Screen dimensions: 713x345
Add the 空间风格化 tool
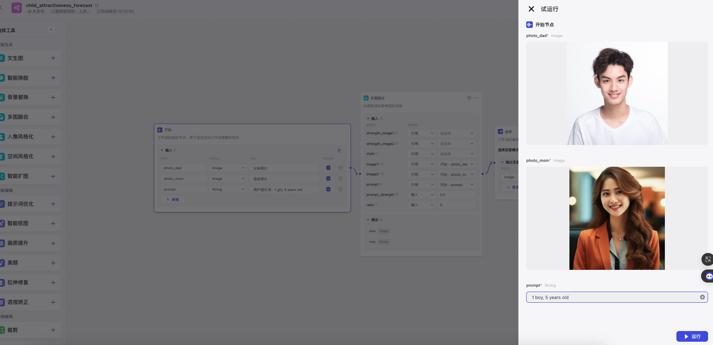pos(53,156)
